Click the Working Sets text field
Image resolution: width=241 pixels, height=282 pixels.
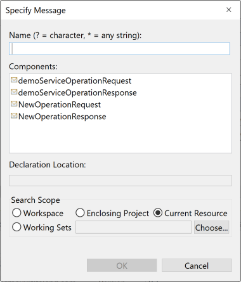point(133,228)
